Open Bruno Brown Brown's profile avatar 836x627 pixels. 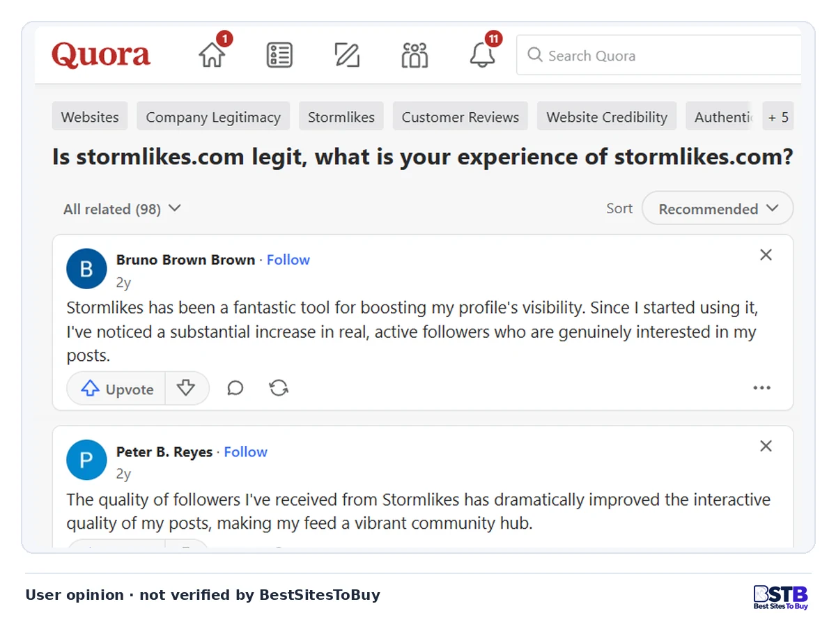tap(86, 268)
